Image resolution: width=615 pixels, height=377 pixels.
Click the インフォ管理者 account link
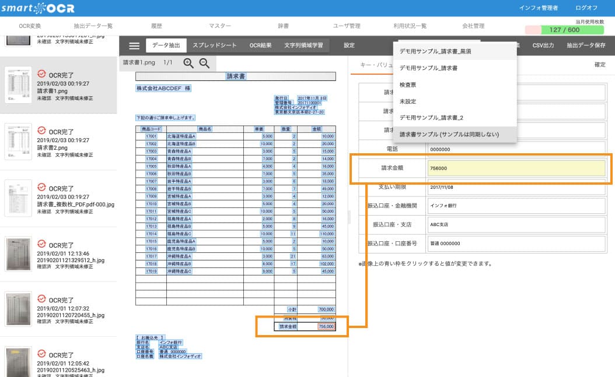538,8
